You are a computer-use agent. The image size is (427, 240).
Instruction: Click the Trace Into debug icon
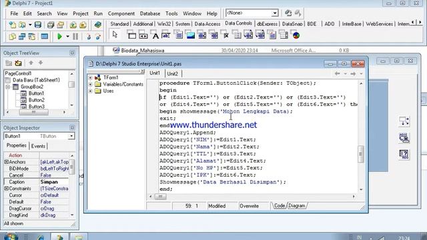click(x=88, y=36)
